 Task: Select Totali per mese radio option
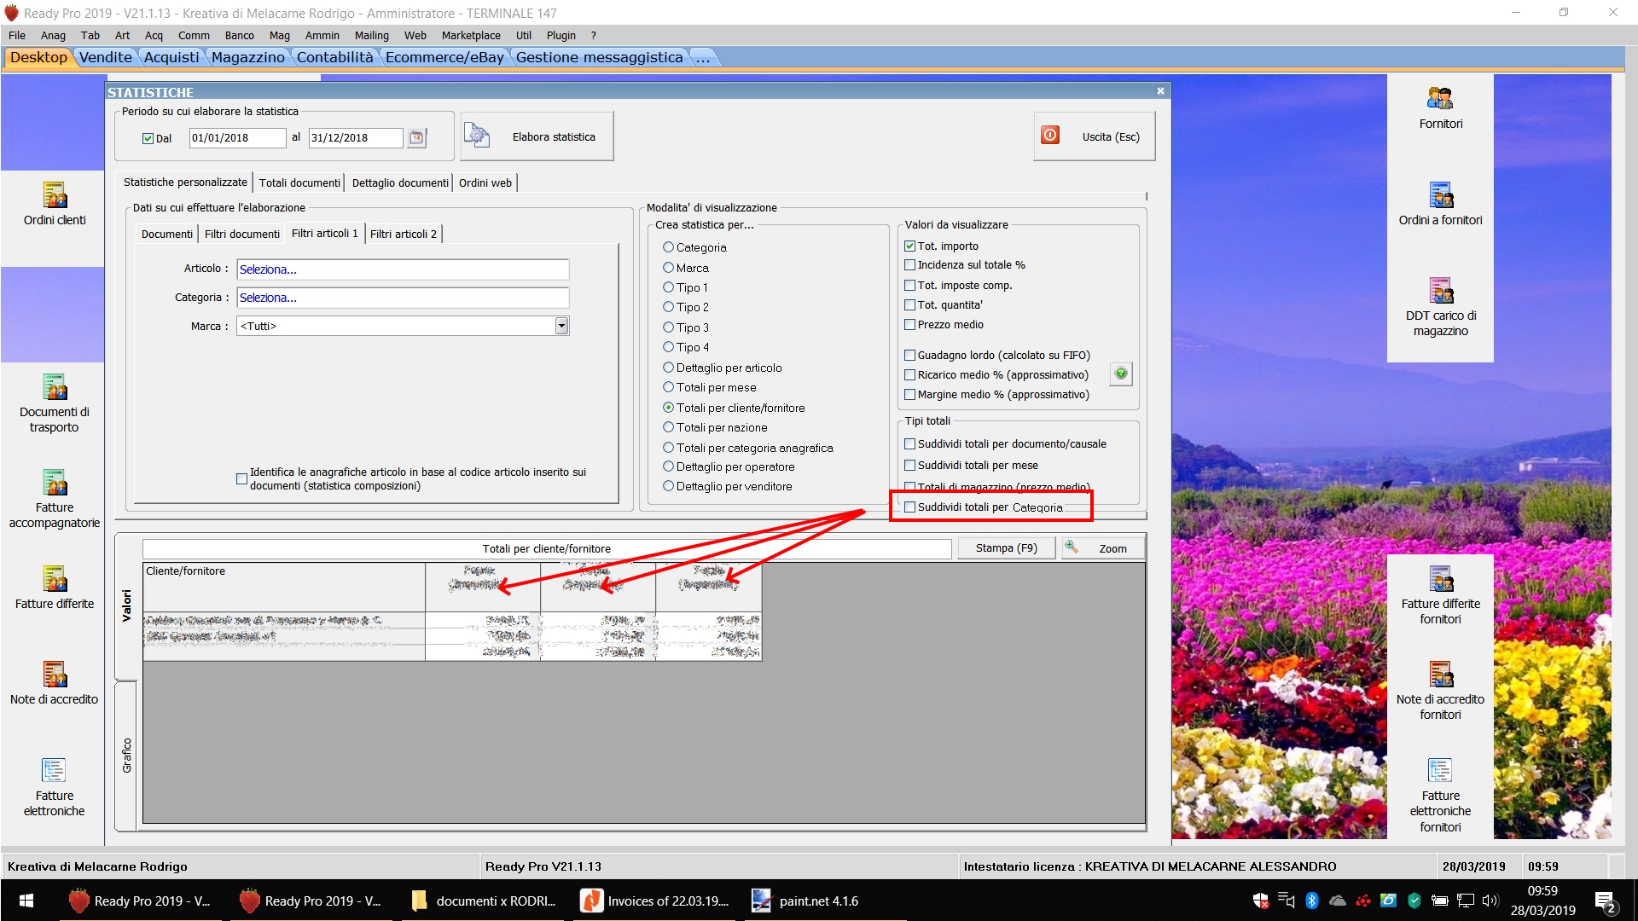(669, 388)
